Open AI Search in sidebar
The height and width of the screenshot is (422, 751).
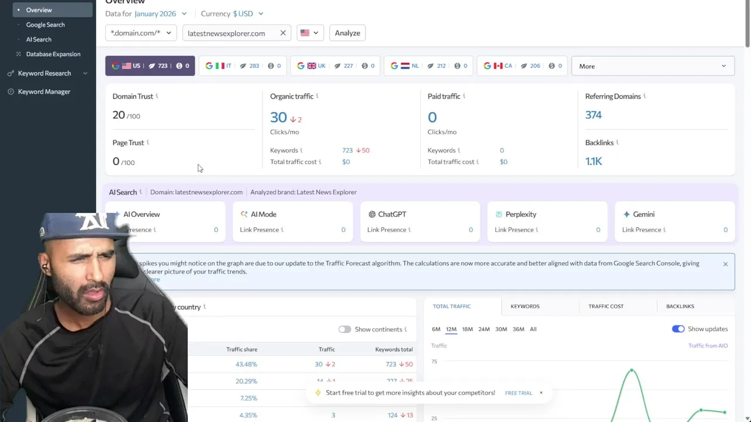coord(39,39)
